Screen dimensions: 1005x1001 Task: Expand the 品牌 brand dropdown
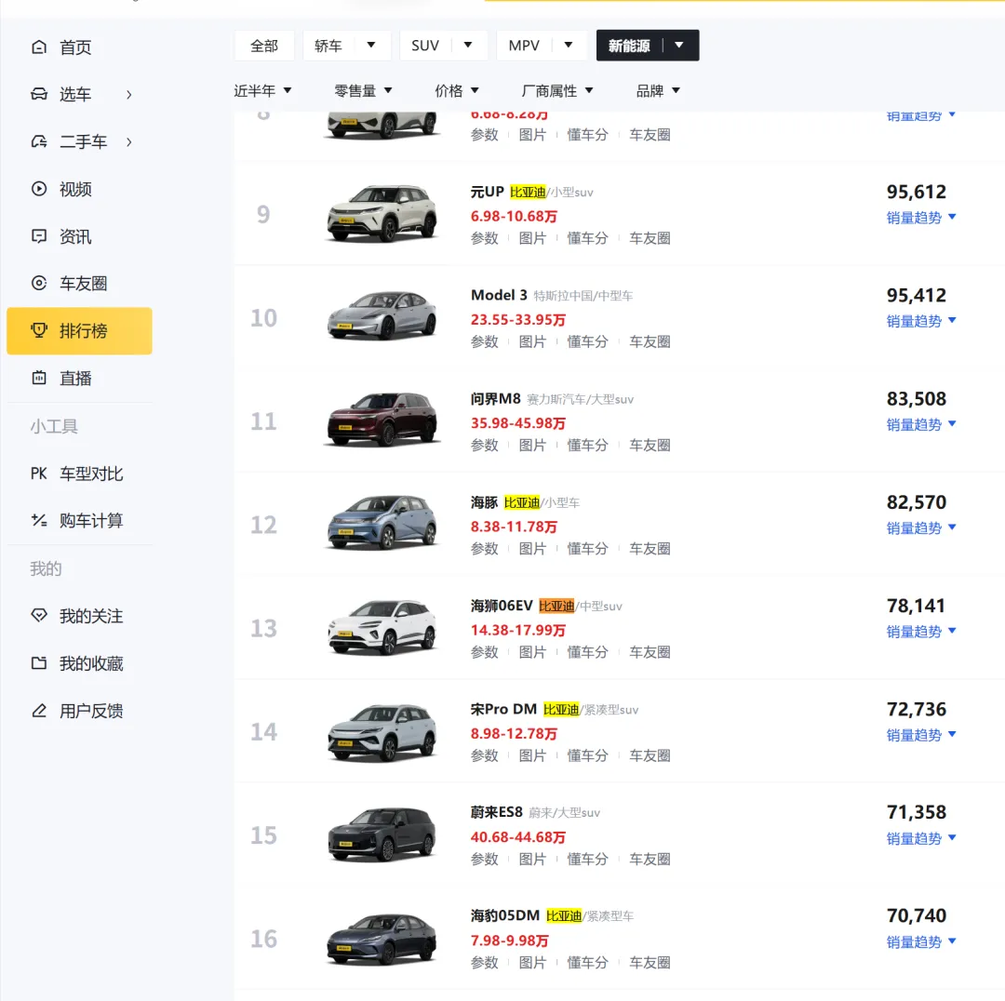click(658, 90)
